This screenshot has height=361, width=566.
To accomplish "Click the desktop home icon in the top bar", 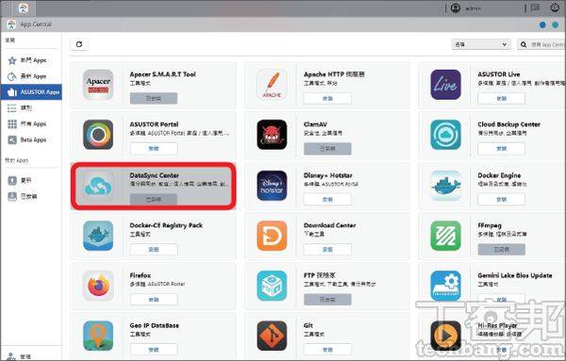I will click(24, 8).
